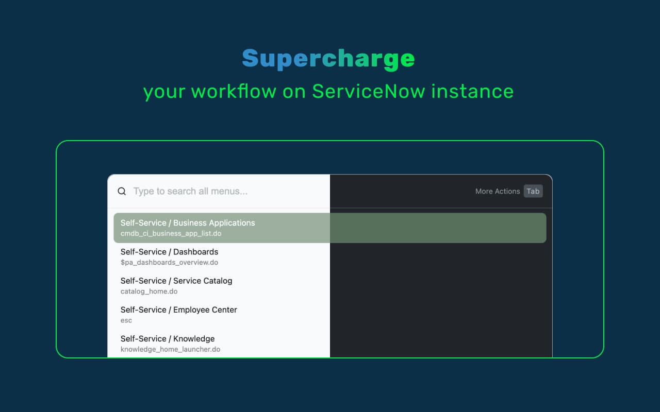Click the Supercharge gradient heading

(328, 59)
